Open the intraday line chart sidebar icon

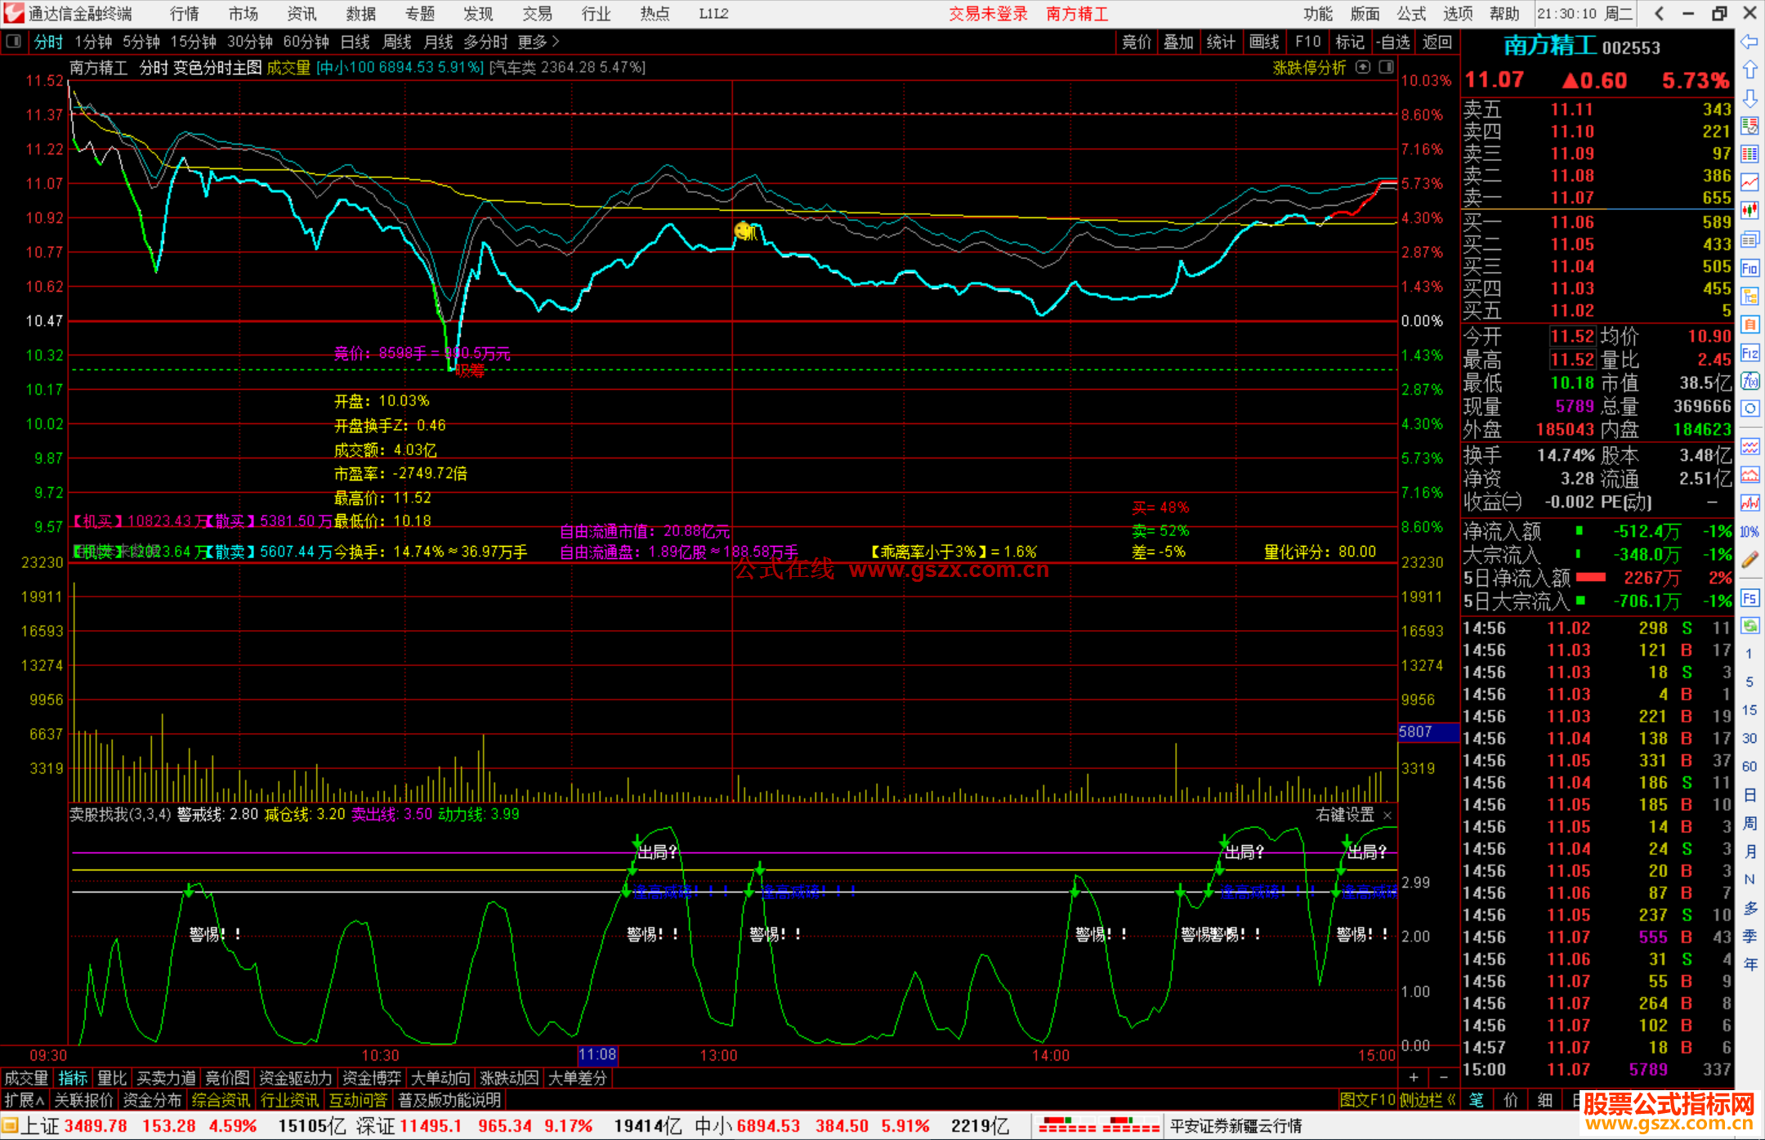1749,182
